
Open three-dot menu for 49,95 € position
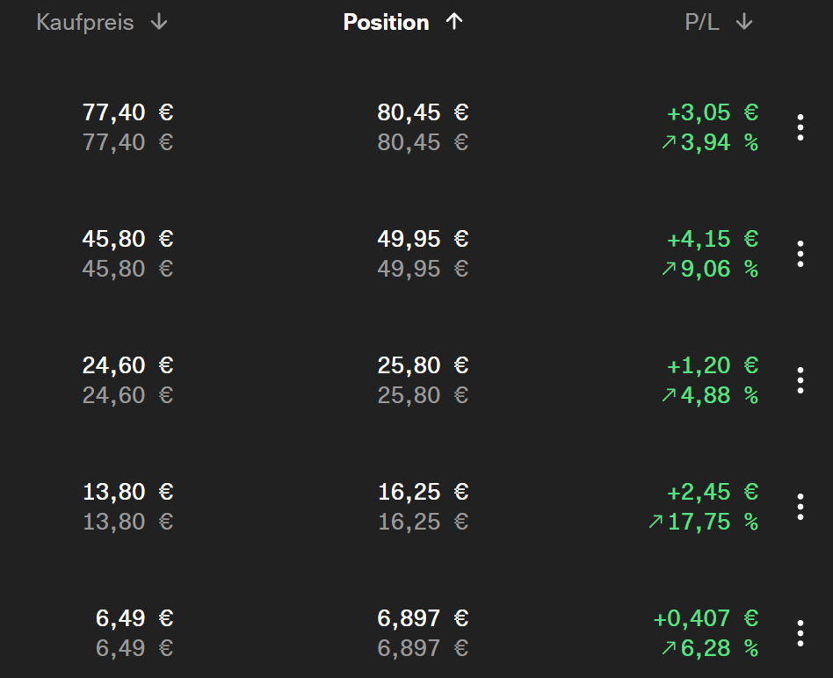pyautogui.click(x=800, y=254)
